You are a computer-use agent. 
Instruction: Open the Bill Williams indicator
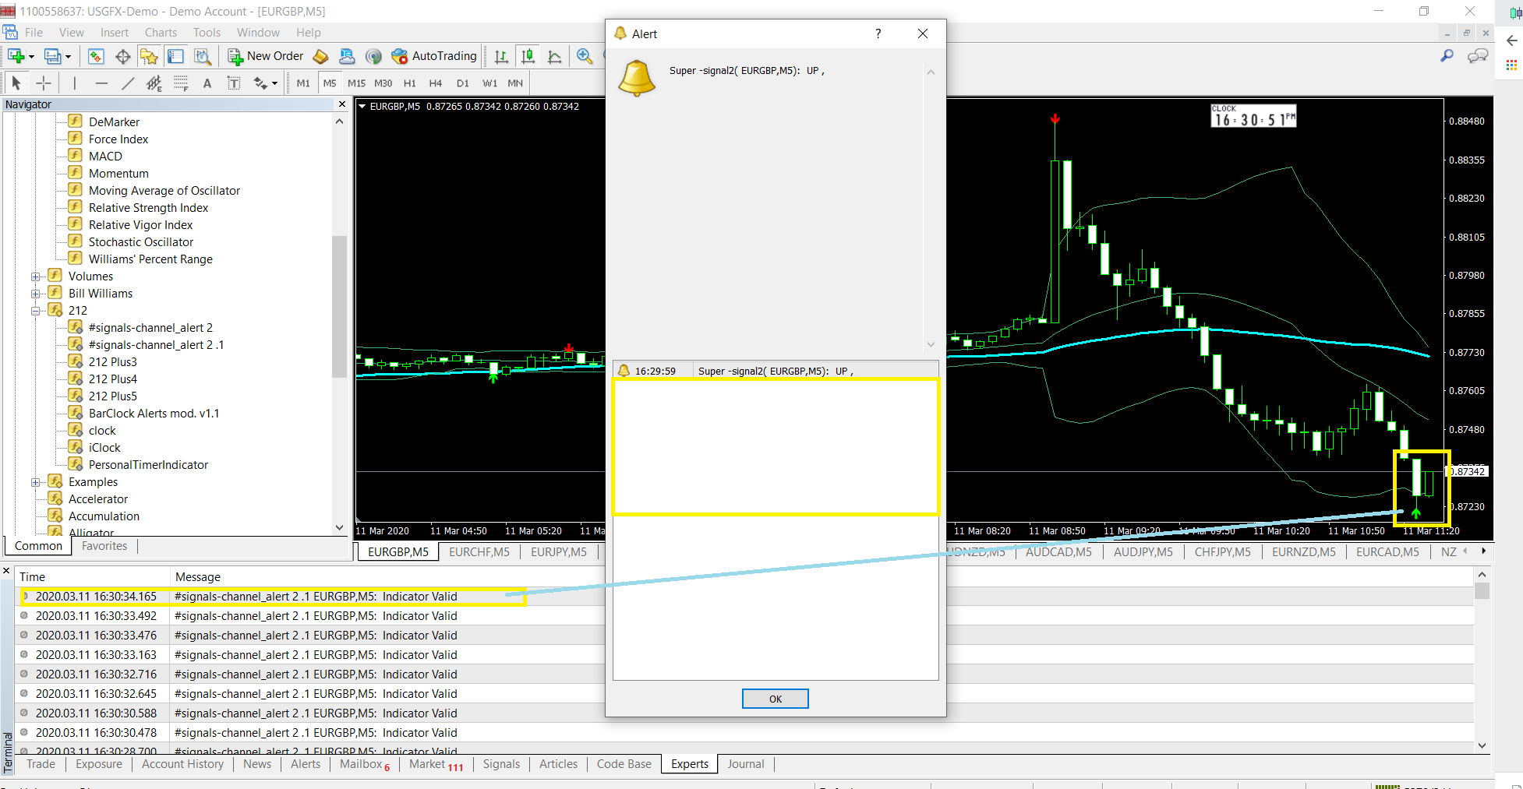tap(101, 294)
